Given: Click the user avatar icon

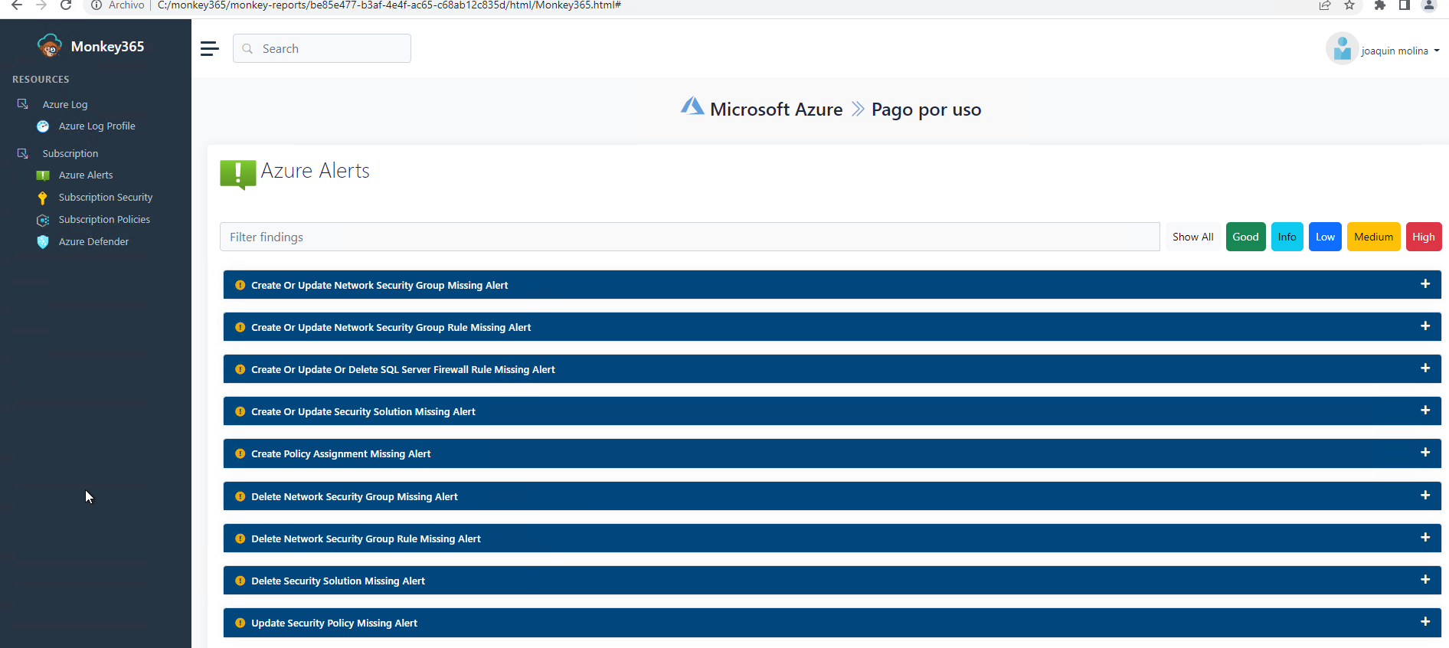Looking at the screenshot, I should pos(1342,49).
